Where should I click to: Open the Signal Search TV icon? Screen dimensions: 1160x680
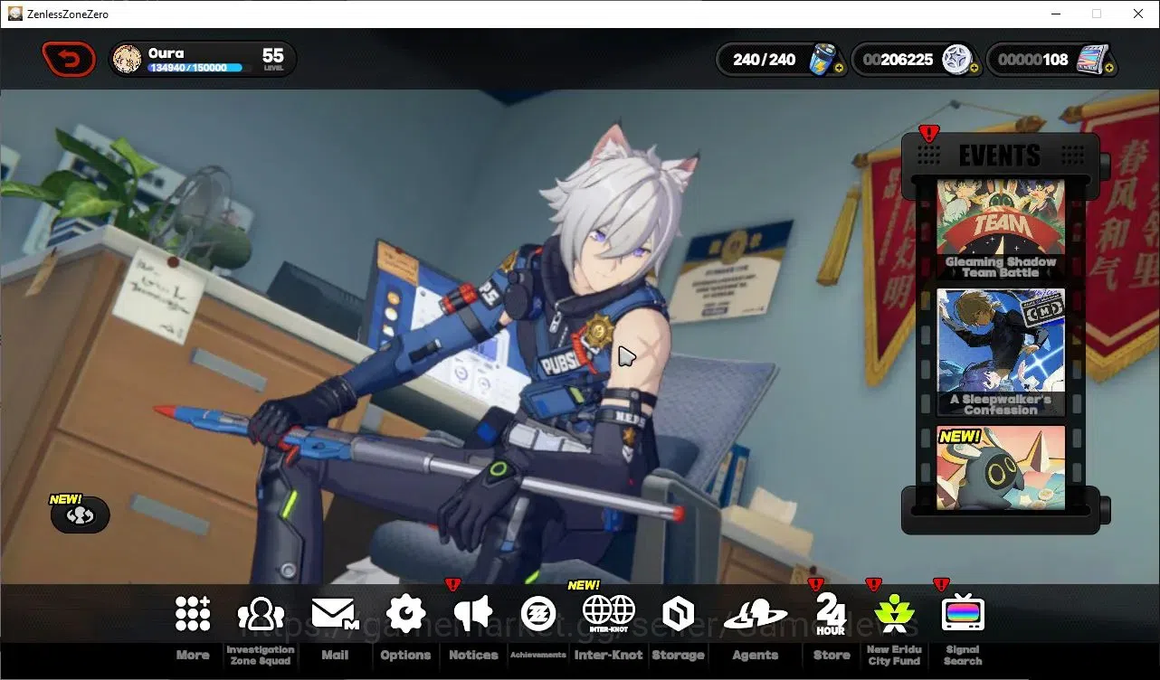[x=963, y=614]
